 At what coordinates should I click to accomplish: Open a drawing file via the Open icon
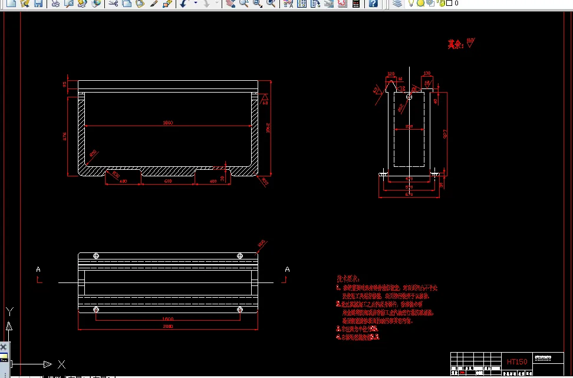click(25, 4)
